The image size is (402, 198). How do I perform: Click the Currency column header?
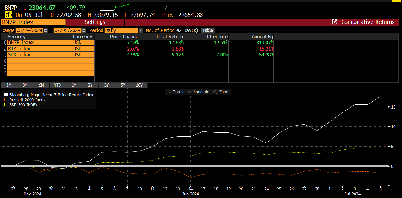(x=83, y=37)
